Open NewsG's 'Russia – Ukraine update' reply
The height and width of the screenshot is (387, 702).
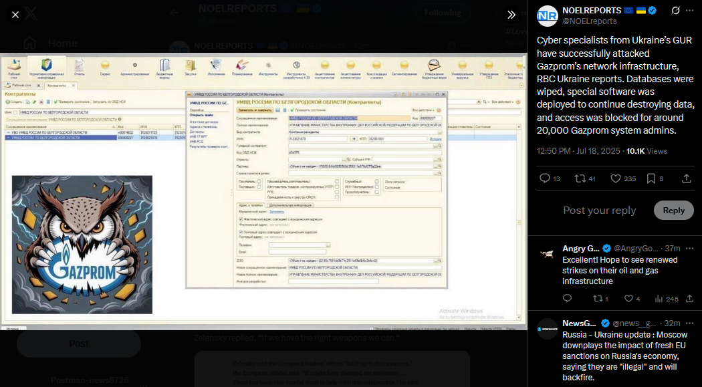(625, 356)
